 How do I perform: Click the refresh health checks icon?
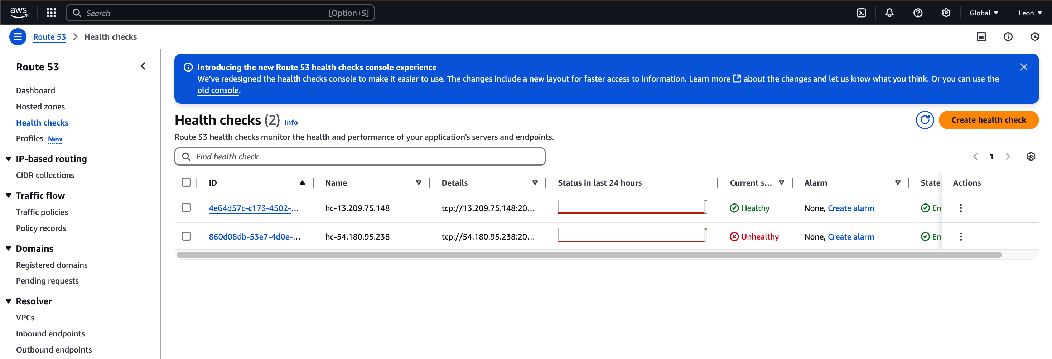[925, 120]
